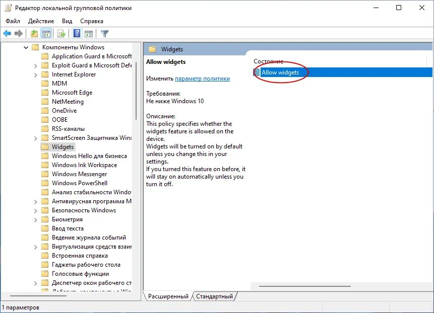Maximize the group policy editor window
This screenshot has height=313, width=434.
(399, 8)
